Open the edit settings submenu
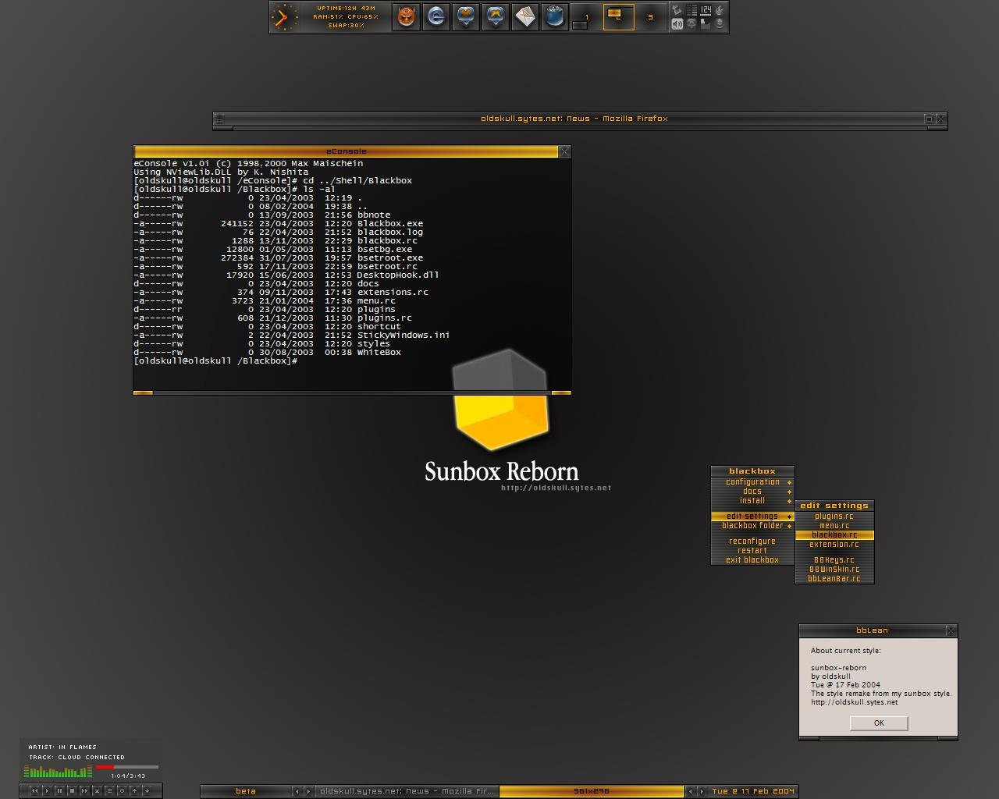This screenshot has height=799, width=999. point(752,517)
